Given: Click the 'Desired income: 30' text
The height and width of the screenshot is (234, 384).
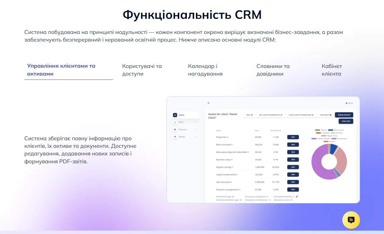Looking at the screenshot, I should point(283,200).
